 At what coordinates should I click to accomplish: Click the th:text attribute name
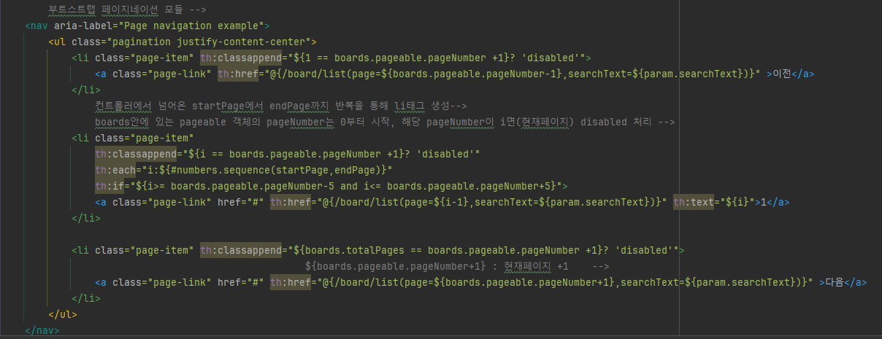click(x=694, y=202)
